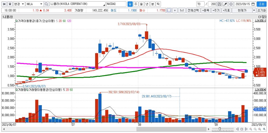Step chart backward with left triangle
268x133 pixels.
point(237,129)
